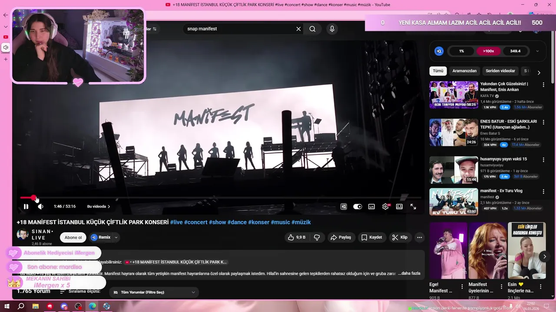Click the search magnifier button

(312, 29)
